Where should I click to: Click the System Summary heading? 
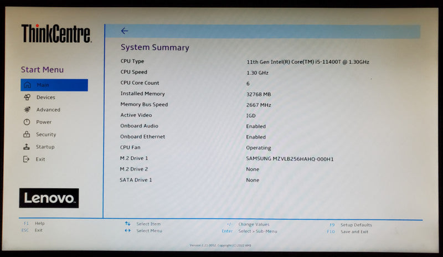tap(155, 48)
